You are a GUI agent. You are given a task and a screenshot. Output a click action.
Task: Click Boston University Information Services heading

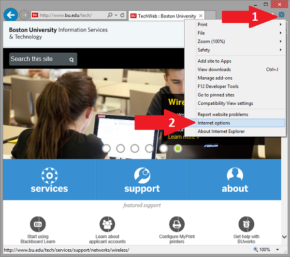[58, 33]
